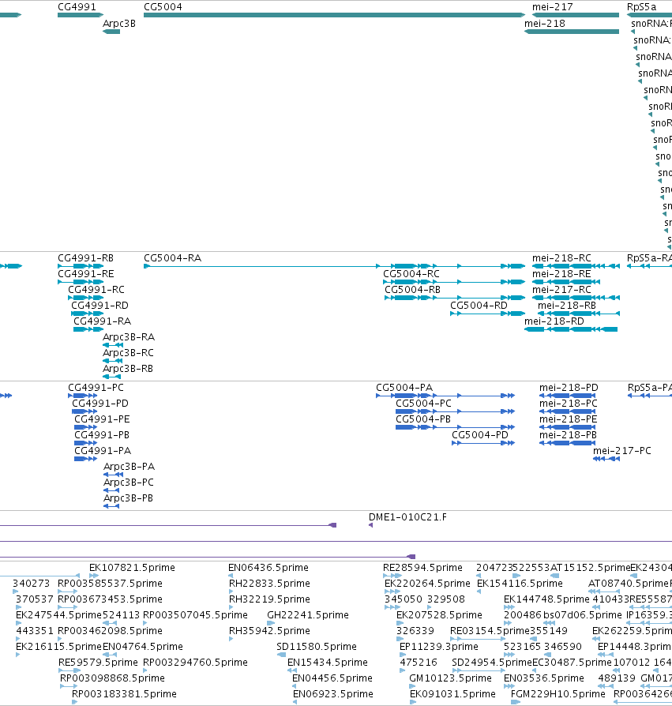Click the CG5004-PA protein label
The image size is (672, 706).
404,387
